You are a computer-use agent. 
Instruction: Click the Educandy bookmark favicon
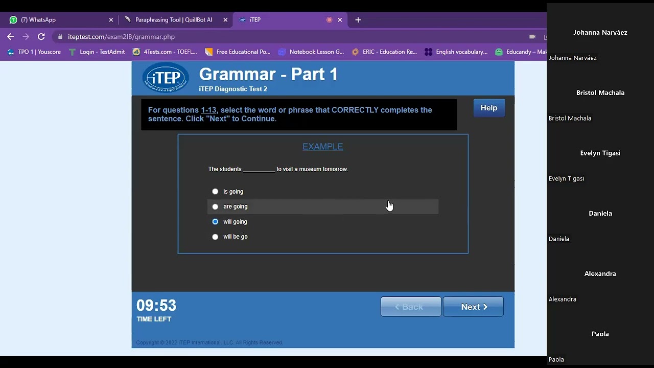click(x=499, y=52)
